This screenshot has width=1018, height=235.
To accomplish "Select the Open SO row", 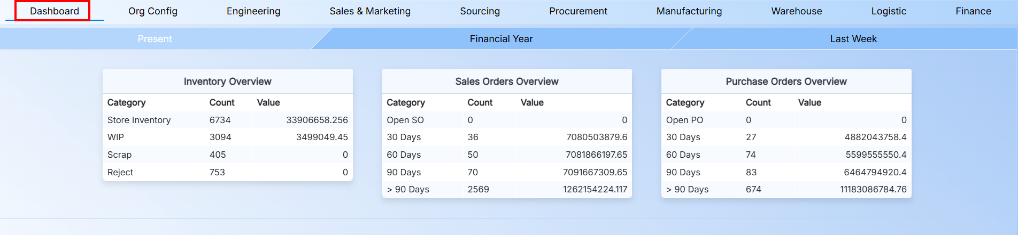I will click(507, 120).
